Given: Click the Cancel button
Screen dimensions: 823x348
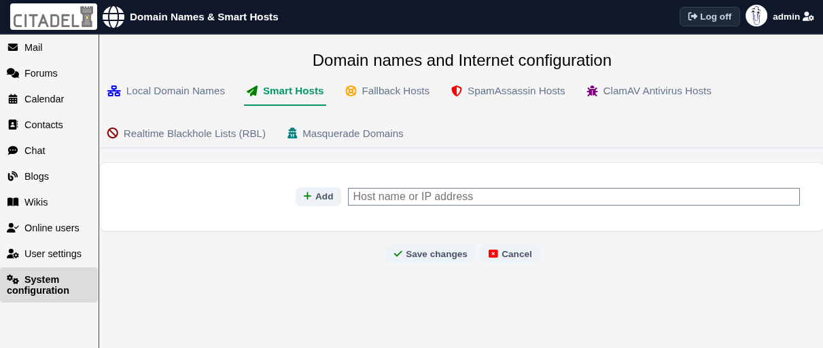Looking at the screenshot, I should 510,254.
